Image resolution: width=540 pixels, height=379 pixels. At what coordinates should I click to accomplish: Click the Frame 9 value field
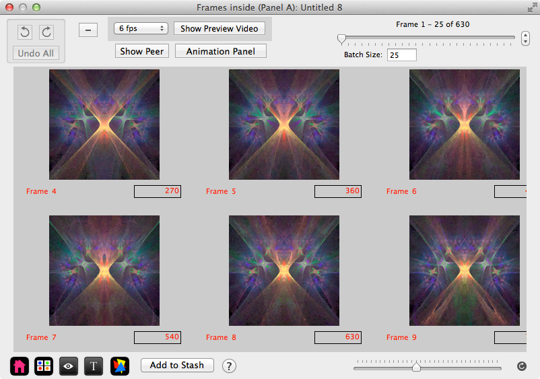tap(510, 337)
